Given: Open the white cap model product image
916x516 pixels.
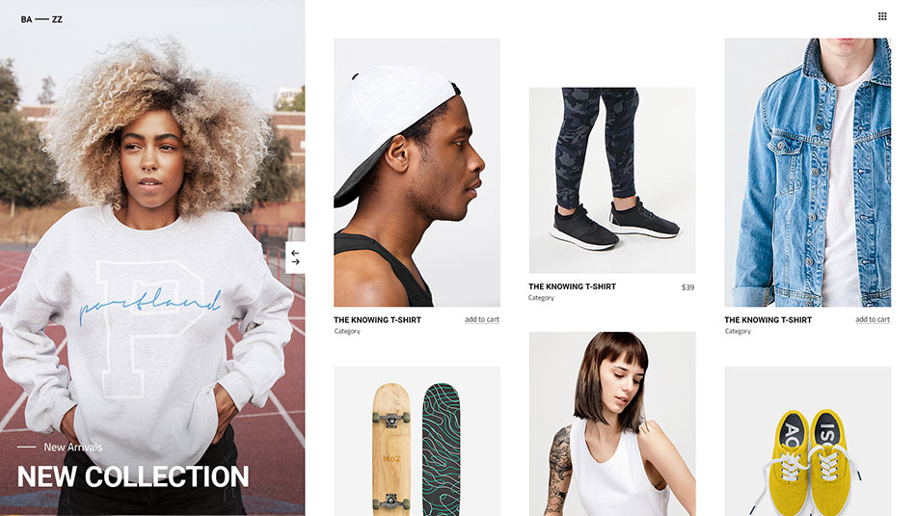Looking at the screenshot, I should coord(418,173).
